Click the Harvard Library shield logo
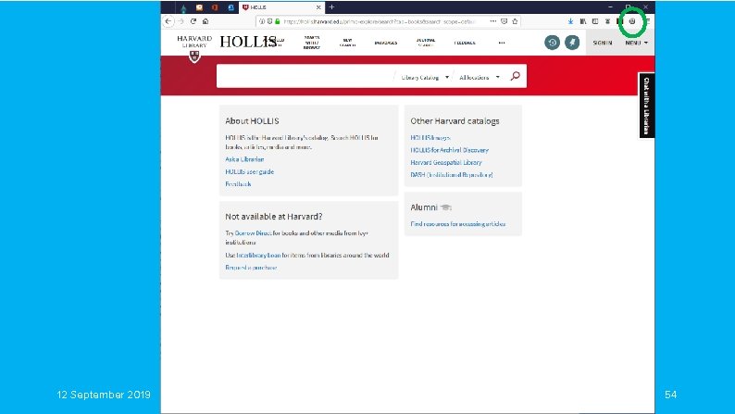The width and height of the screenshot is (735, 414). [x=194, y=56]
